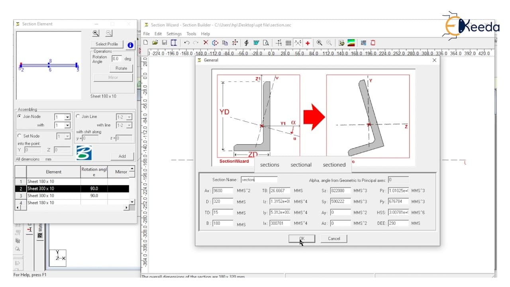The image size is (510, 287).
Task: Click the B value field showing 180
Action: pyautogui.click(x=223, y=223)
